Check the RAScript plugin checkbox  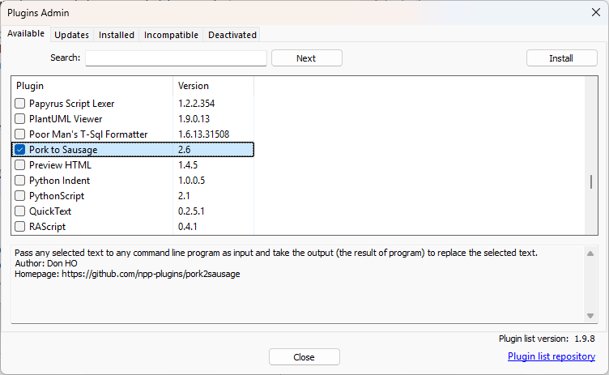pyautogui.click(x=19, y=227)
